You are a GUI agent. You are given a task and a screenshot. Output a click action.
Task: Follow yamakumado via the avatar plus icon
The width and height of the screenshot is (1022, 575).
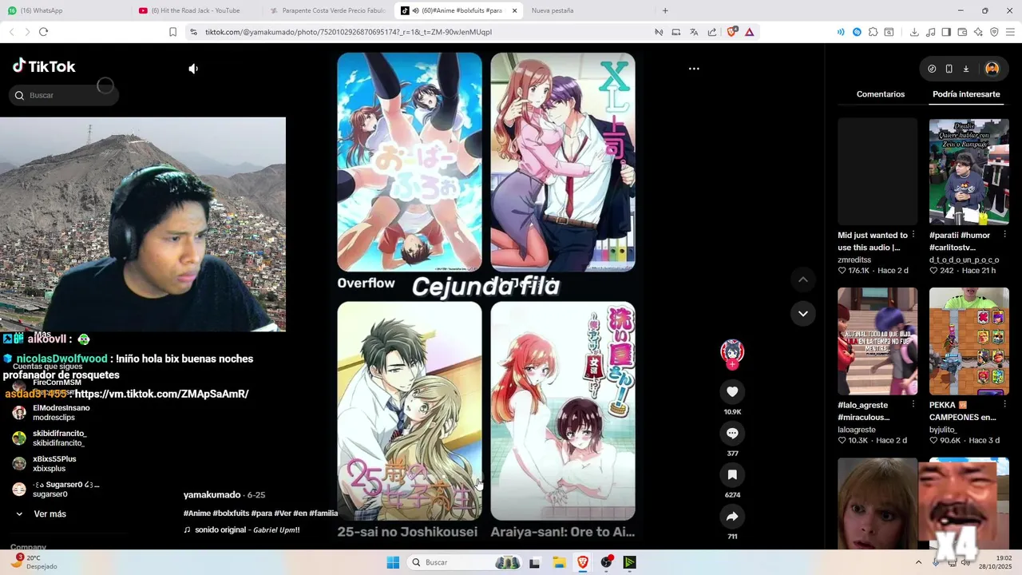point(732,364)
